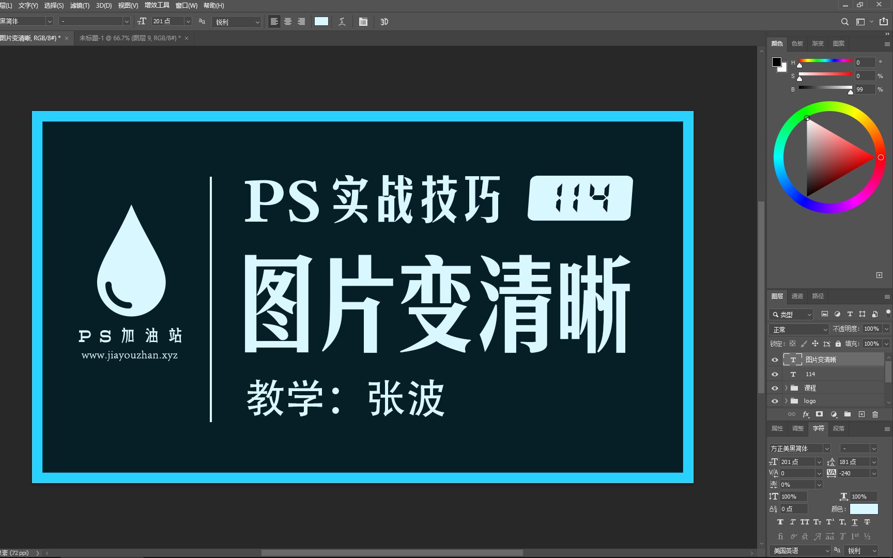893x558 pixels.
Task: Create a new layer
Action: click(x=861, y=414)
